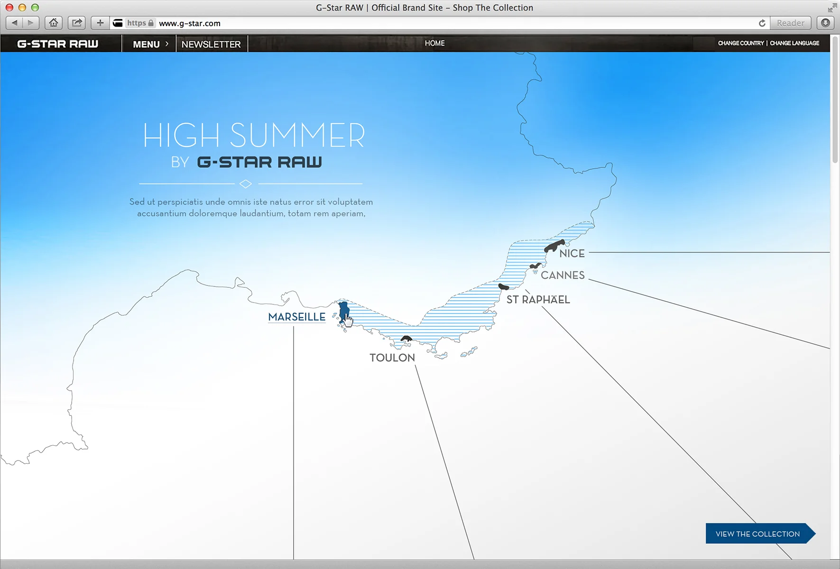Open a new browser tab with the plus icon
Image resolution: width=840 pixels, height=569 pixels.
click(100, 23)
